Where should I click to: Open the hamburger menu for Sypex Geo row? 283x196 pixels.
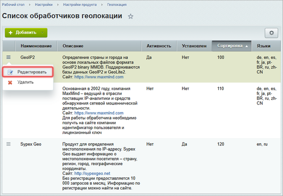click(8, 144)
